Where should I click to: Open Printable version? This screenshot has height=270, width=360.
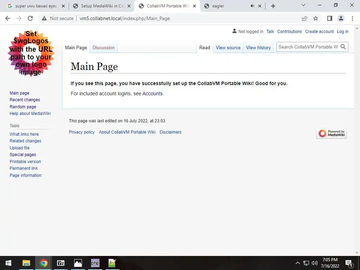tap(25, 161)
